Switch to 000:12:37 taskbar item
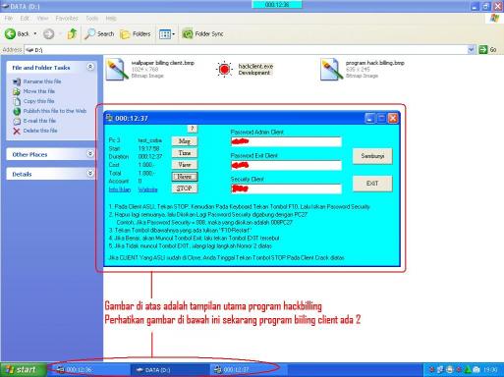 (249, 370)
